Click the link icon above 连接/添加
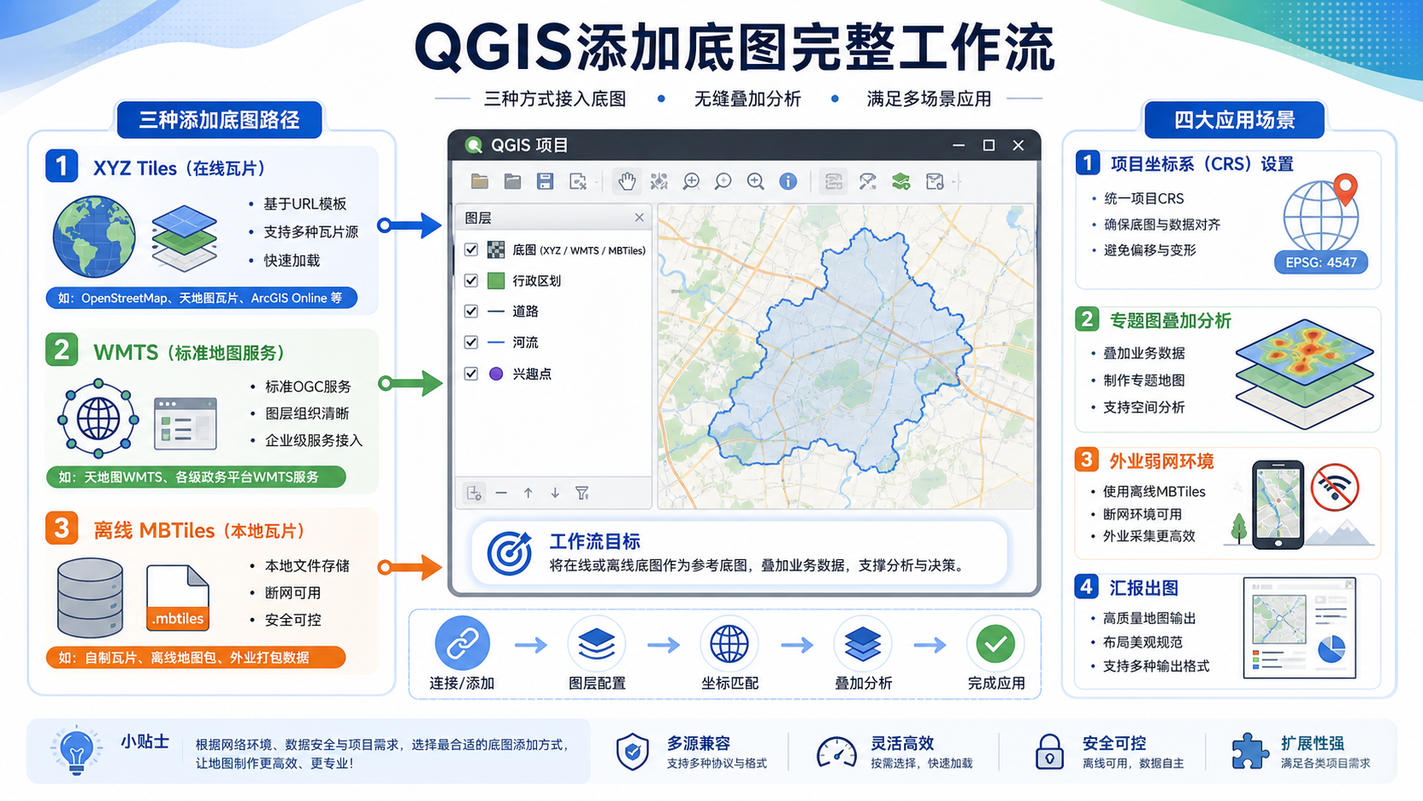The width and height of the screenshot is (1423, 801). [x=462, y=644]
